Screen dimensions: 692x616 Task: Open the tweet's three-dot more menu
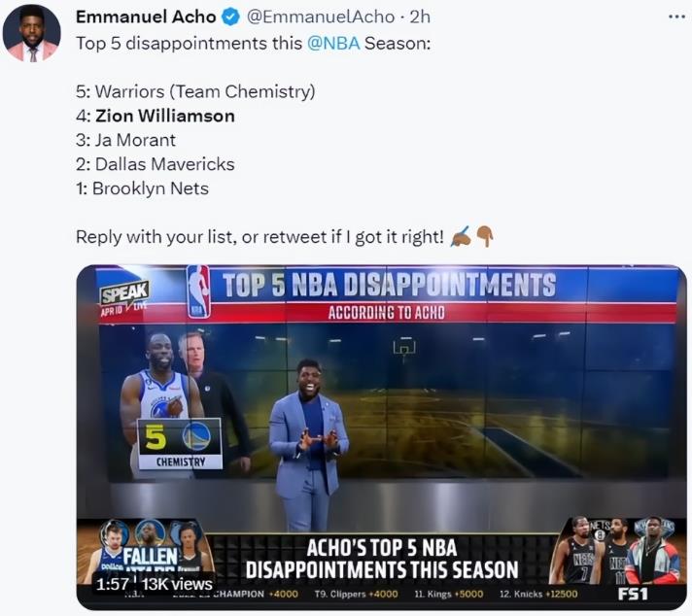coord(676,17)
